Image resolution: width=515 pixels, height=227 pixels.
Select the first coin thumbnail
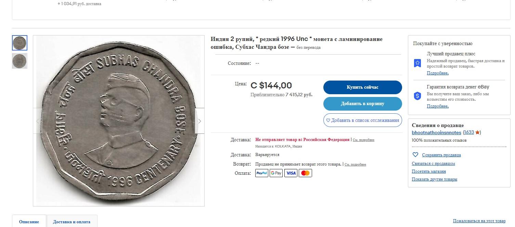pos(20,43)
